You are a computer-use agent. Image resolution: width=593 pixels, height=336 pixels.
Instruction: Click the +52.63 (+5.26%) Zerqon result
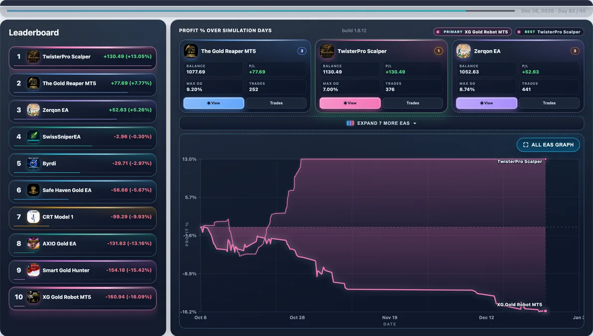130,110
